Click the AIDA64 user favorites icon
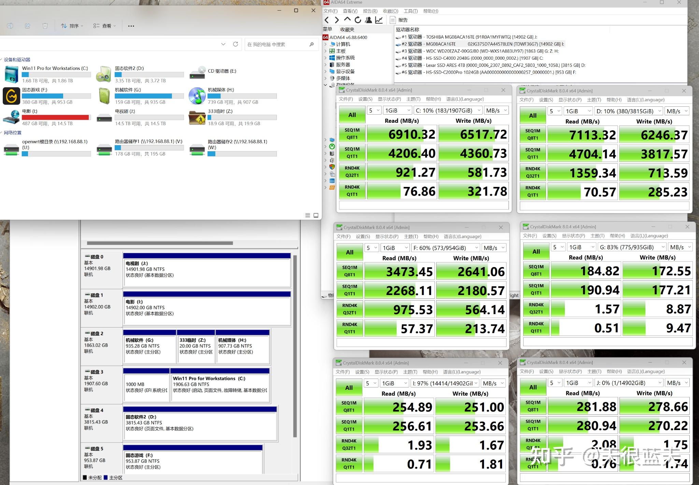The height and width of the screenshot is (485, 699). 368,20
